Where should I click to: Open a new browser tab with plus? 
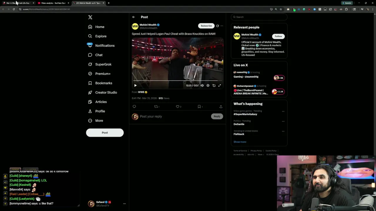click(x=108, y=3)
